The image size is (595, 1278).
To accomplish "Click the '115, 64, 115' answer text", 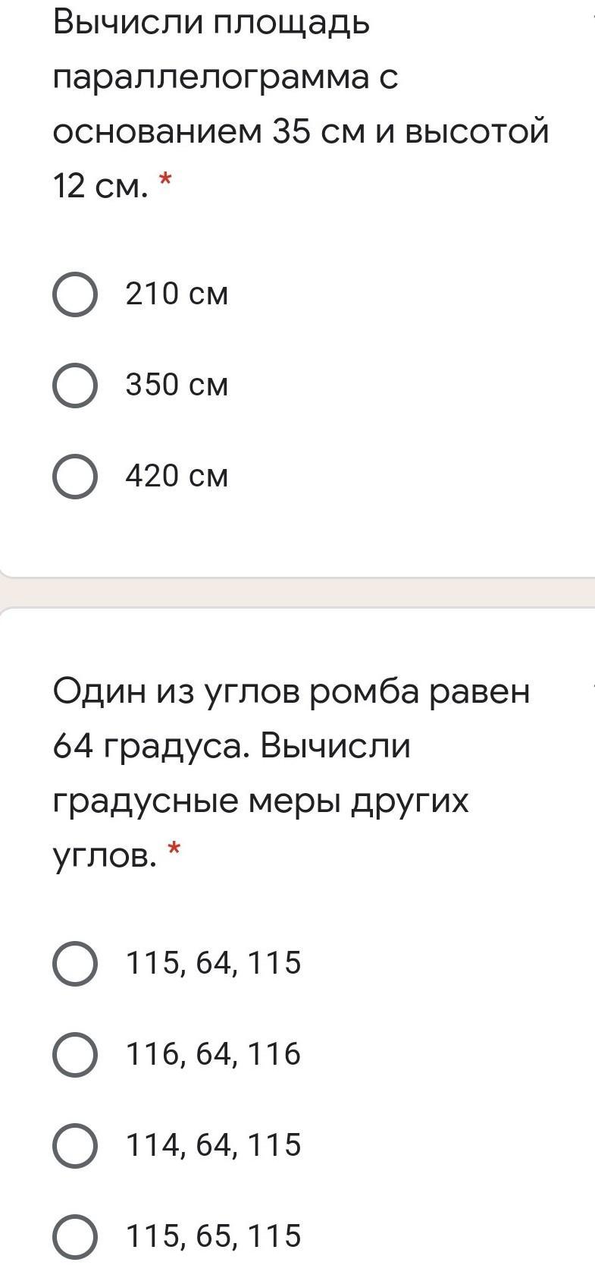I will point(214,963).
